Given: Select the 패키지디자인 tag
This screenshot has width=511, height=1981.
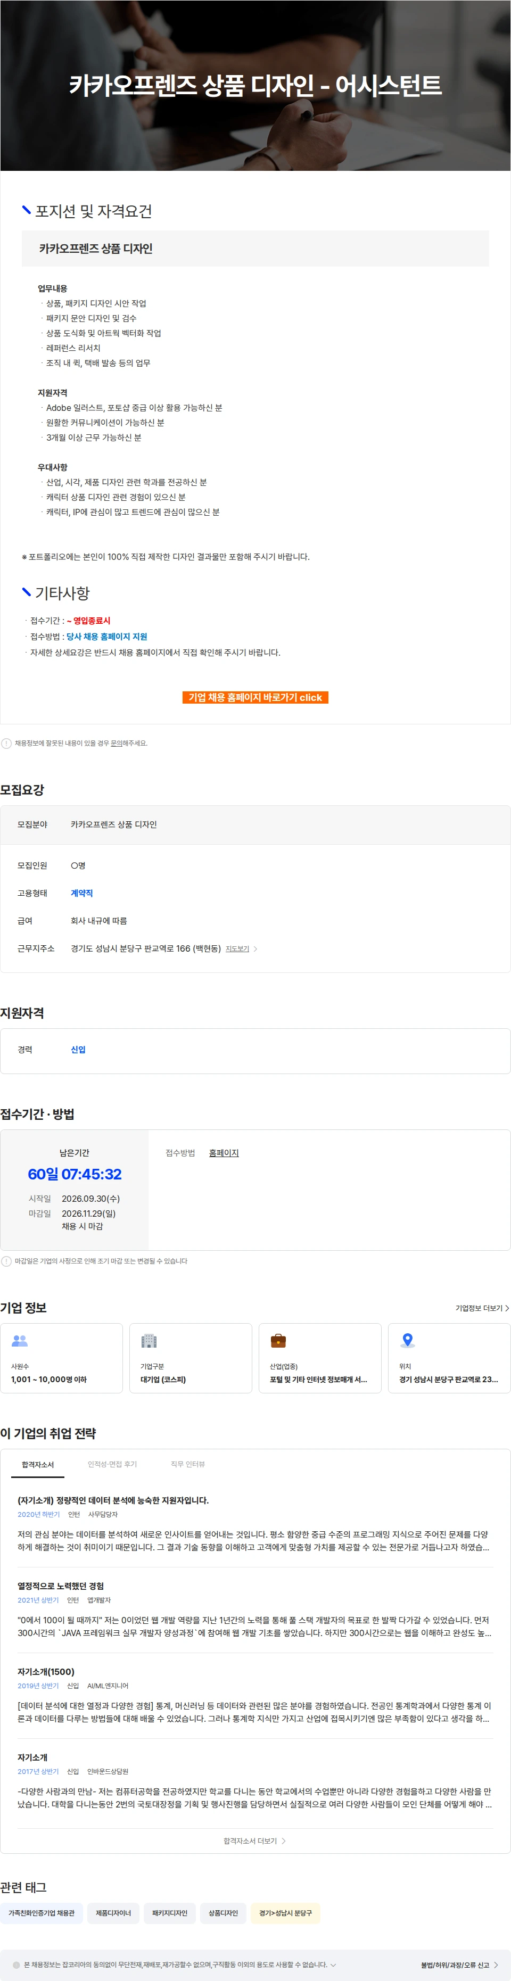Looking at the screenshot, I should click(169, 1912).
